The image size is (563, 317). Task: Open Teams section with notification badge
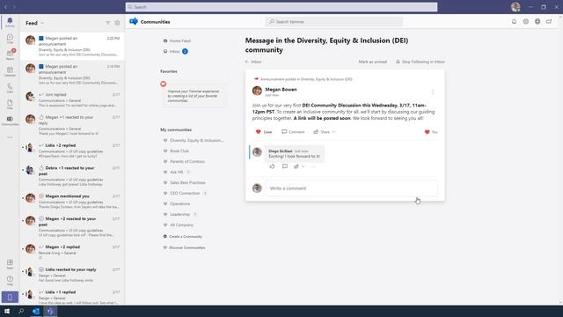coord(10,55)
